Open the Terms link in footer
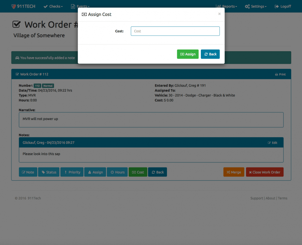 [283, 198]
